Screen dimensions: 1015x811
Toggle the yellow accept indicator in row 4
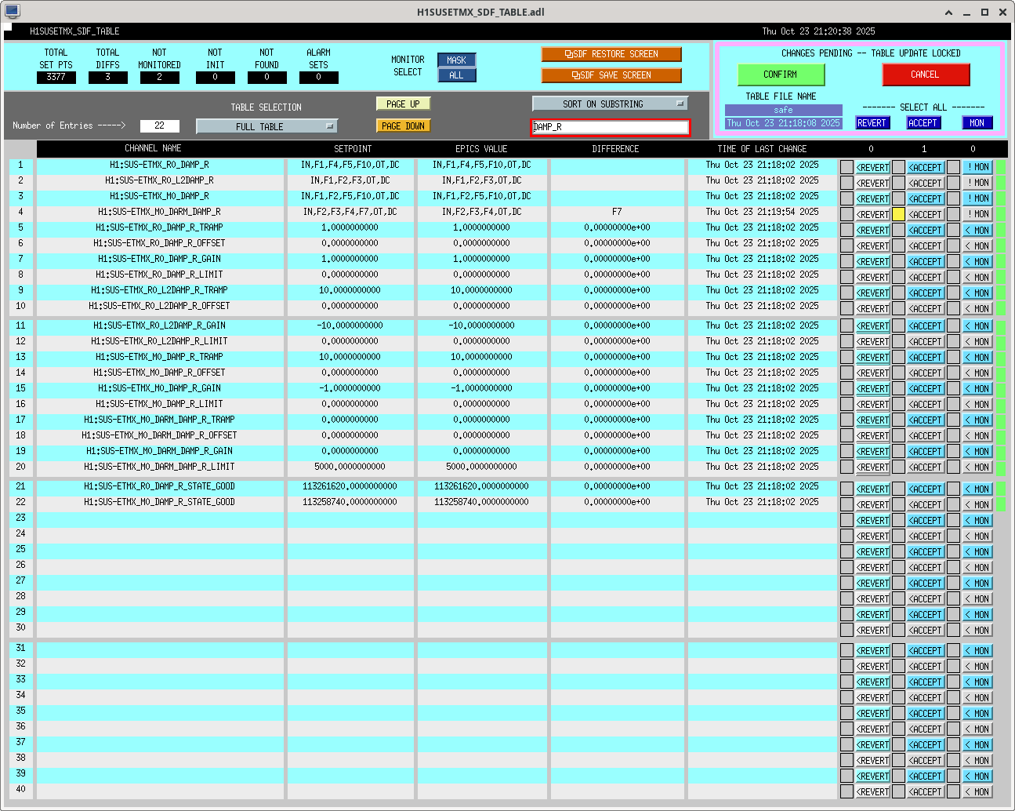tap(898, 214)
